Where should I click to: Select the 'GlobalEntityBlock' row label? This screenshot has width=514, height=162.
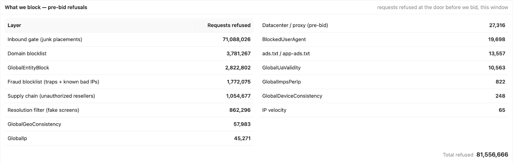click(28, 68)
